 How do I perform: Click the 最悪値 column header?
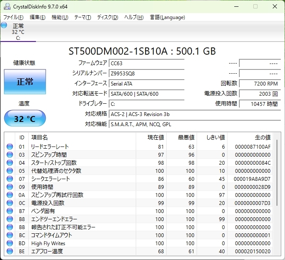coord(181,137)
